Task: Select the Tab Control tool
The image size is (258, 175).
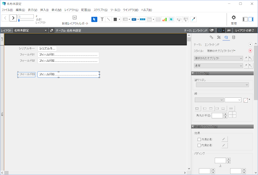Action: click(x=149, y=19)
